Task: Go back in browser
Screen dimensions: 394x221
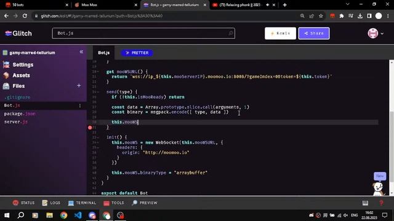Action: pos(6,16)
